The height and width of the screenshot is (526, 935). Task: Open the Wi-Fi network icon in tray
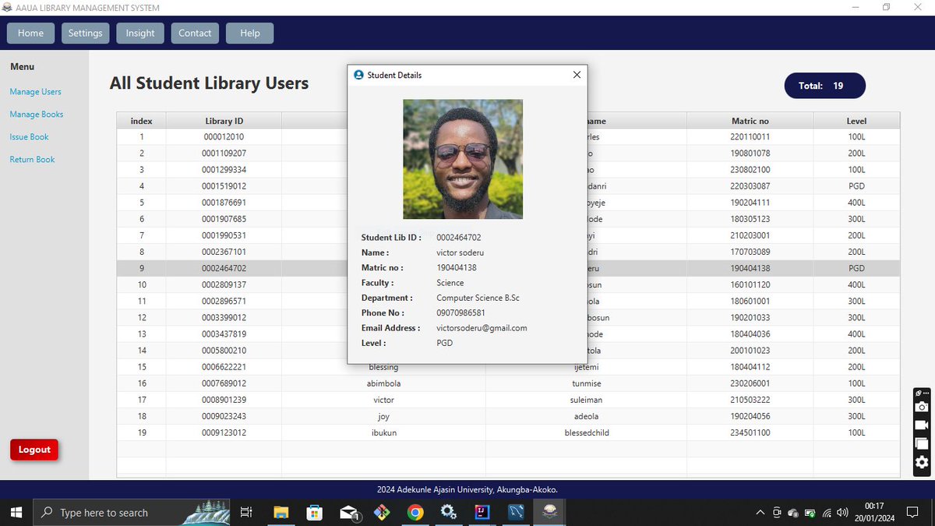pos(827,512)
